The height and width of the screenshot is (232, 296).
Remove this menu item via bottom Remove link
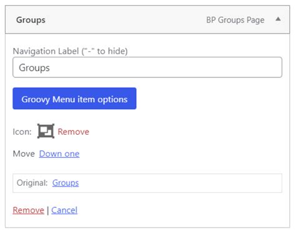[x=28, y=210]
